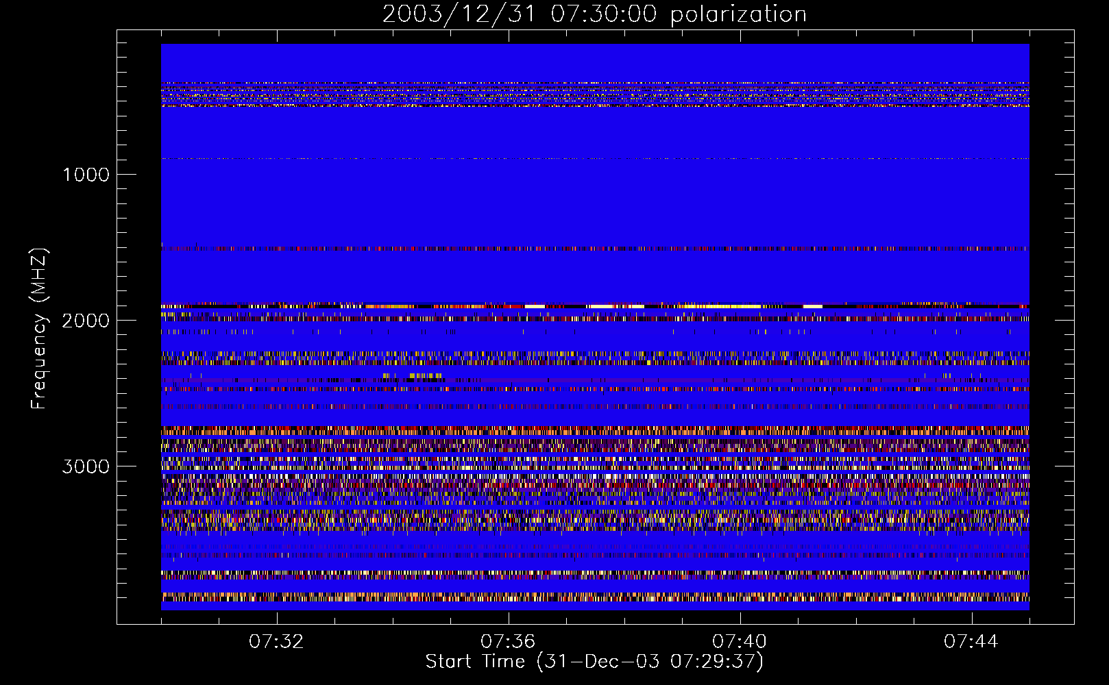Click the 07:40 time tick label
1109x685 pixels.
[x=740, y=642]
